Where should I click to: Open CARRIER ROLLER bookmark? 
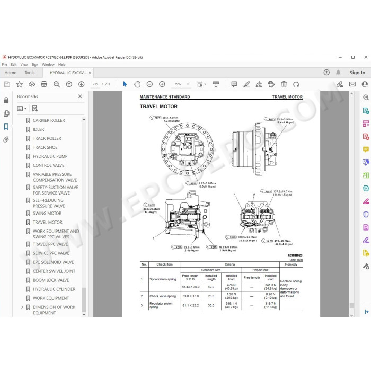[x=49, y=120]
